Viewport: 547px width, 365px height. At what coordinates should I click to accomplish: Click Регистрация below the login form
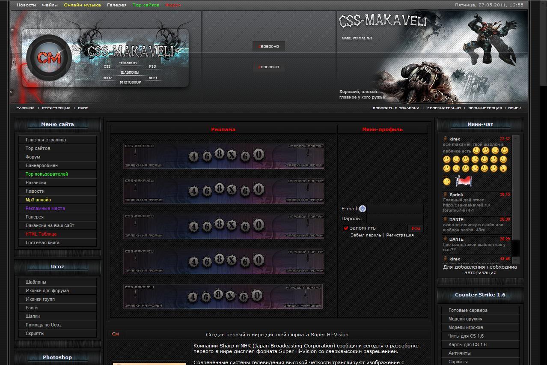point(400,235)
